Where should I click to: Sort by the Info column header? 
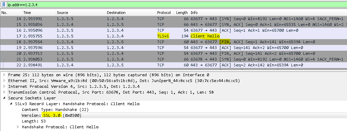click(x=268, y=13)
